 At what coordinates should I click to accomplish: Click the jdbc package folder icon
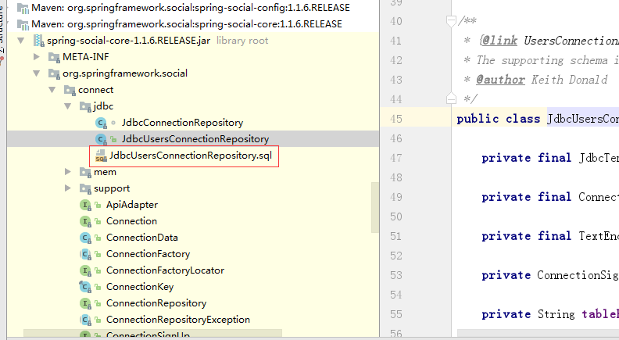coord(85,106)
